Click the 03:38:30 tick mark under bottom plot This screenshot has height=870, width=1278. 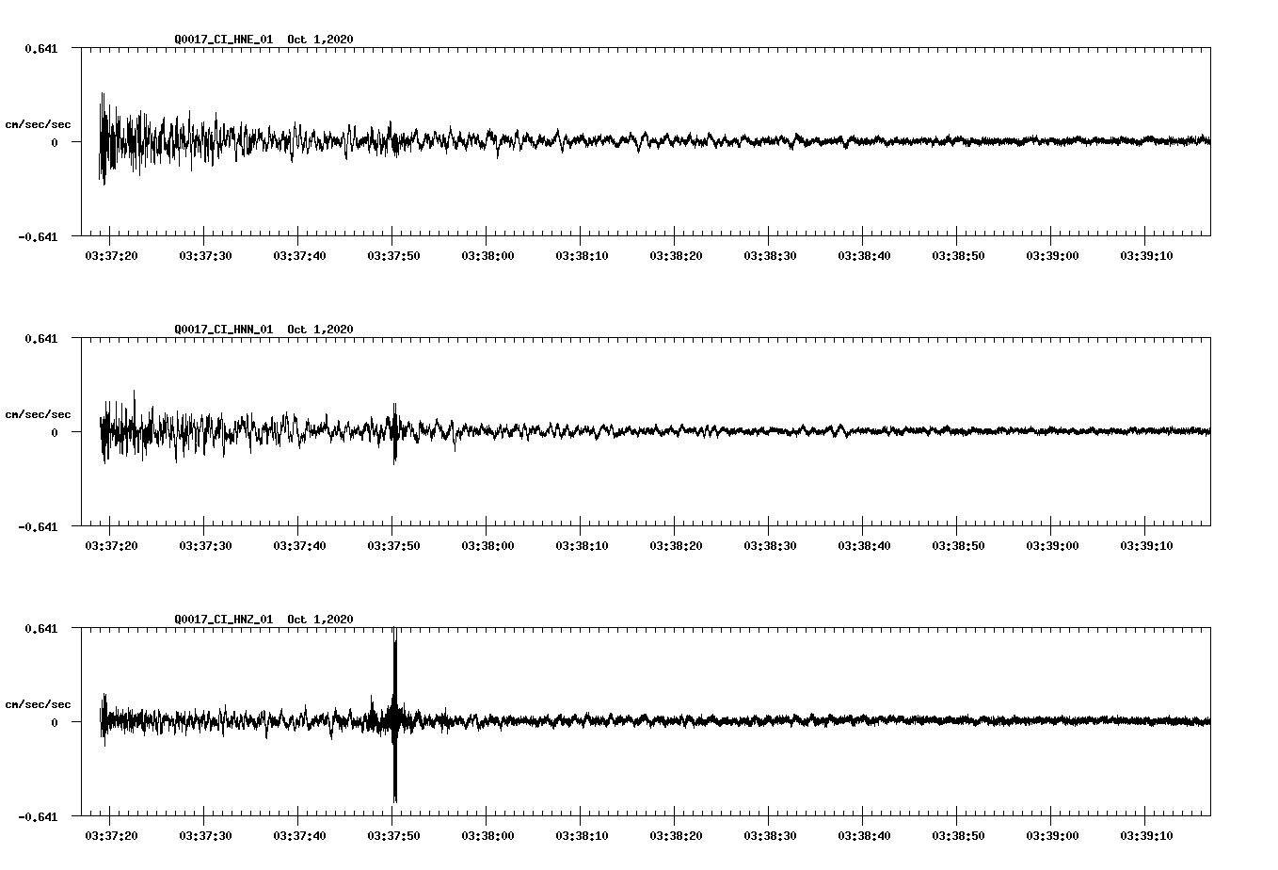tap(769, 817)
